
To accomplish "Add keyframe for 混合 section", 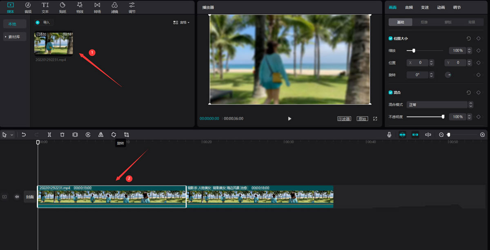I will coord(478,92).
